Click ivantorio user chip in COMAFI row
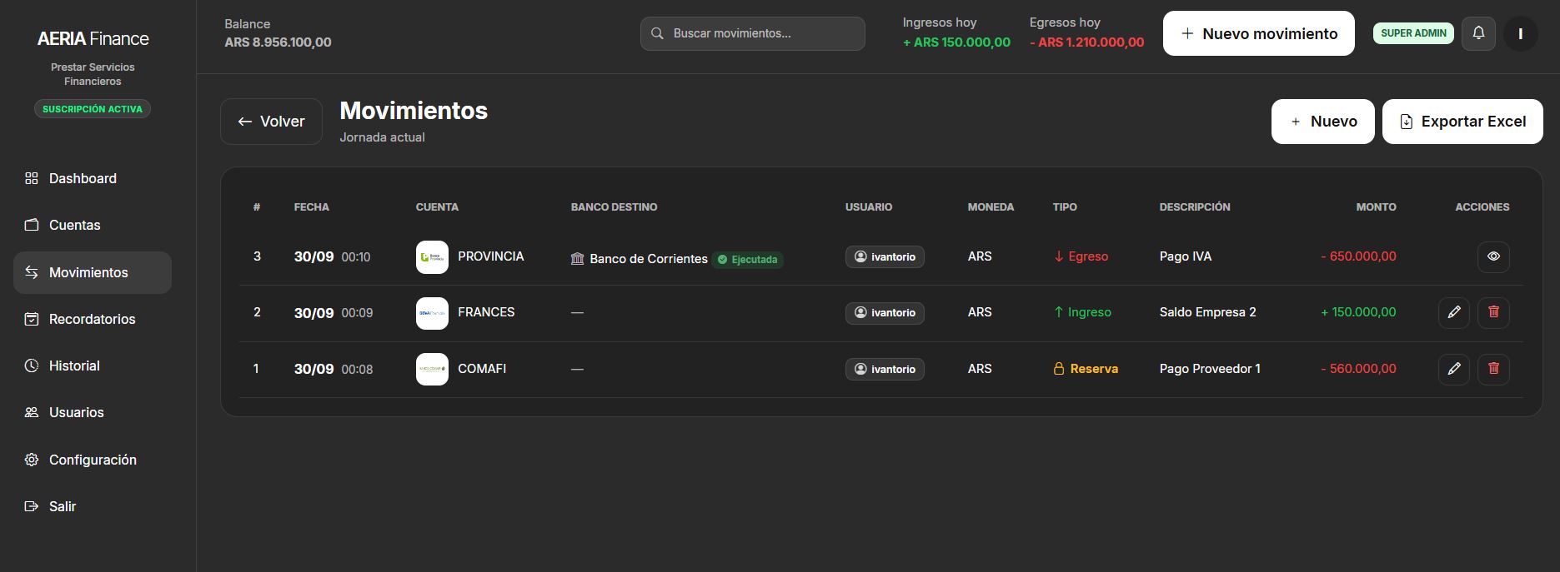The image size is (1560, 572). 885,369
